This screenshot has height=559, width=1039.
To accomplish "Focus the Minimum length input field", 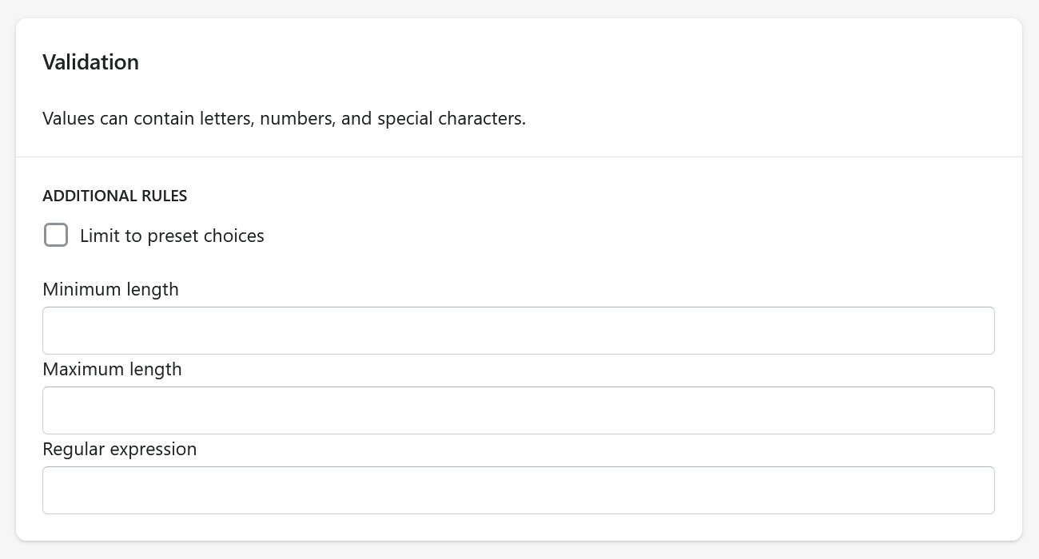I will click(x=519, y=331).
